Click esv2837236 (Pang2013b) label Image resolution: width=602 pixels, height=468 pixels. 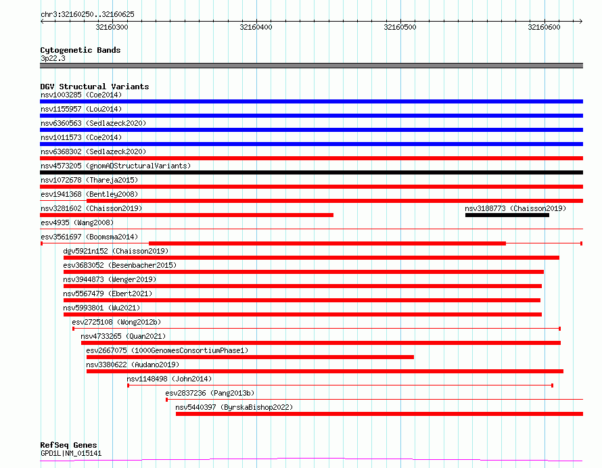coord(210,393)
